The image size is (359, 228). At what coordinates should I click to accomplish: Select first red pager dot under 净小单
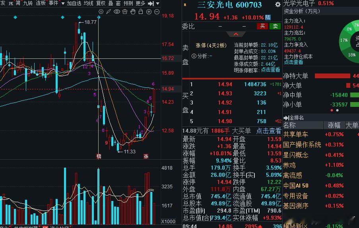(332, 110)
